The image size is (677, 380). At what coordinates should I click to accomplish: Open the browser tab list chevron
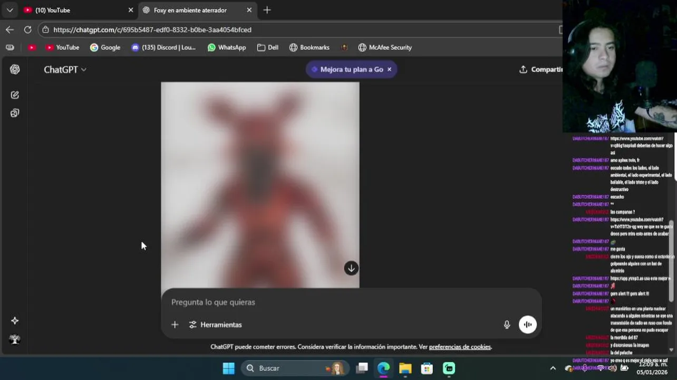[x=9, y=10]
